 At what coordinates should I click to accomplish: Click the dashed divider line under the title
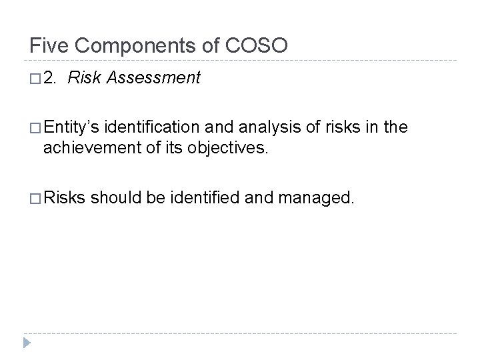coord(240,61)
